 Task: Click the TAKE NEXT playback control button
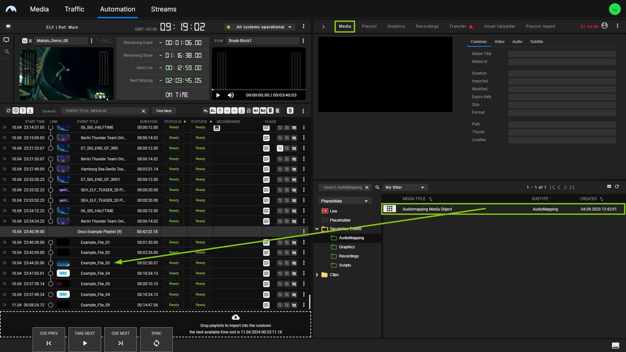(85, 338)
